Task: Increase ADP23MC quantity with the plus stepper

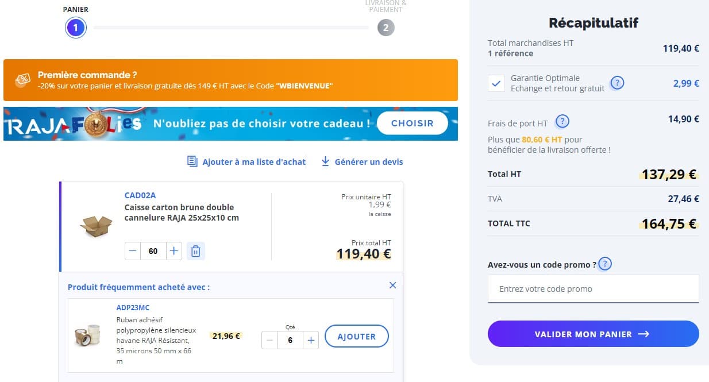Action: pyautogui.click(x=310, y=340)
